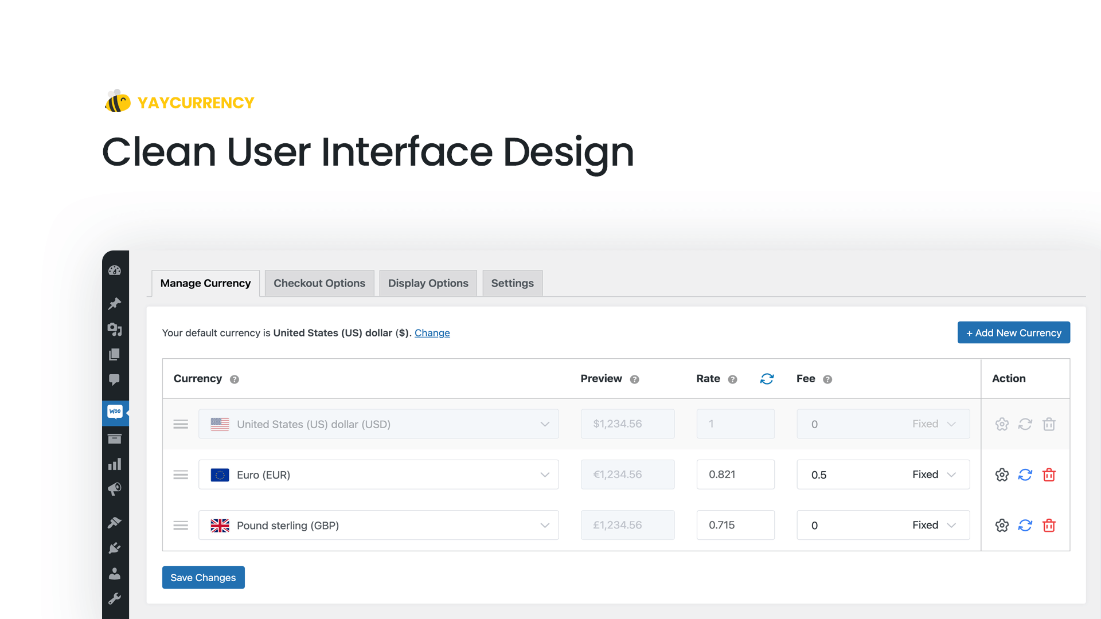Switch to the Checkout Options tab

319,283
